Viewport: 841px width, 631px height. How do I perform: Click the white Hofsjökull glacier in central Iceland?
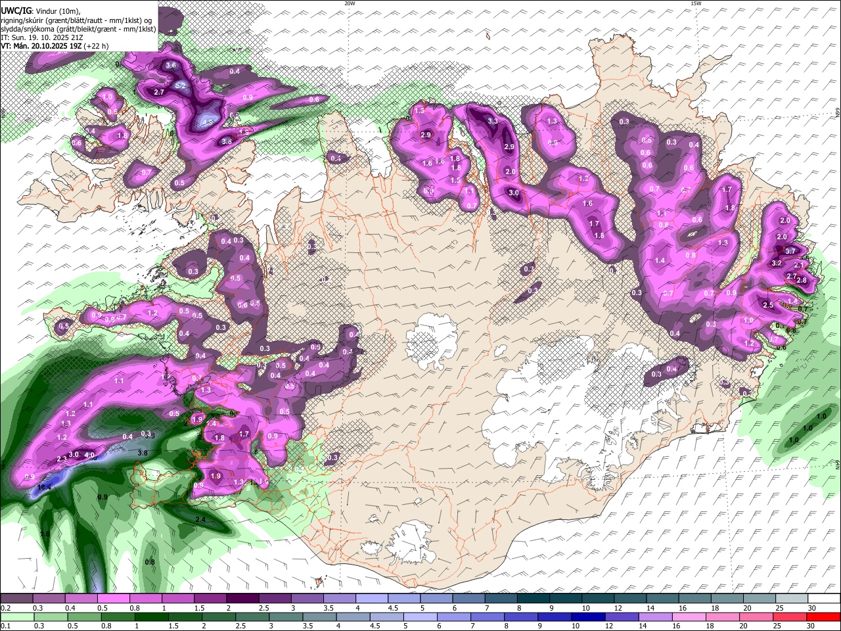[432, 341]
